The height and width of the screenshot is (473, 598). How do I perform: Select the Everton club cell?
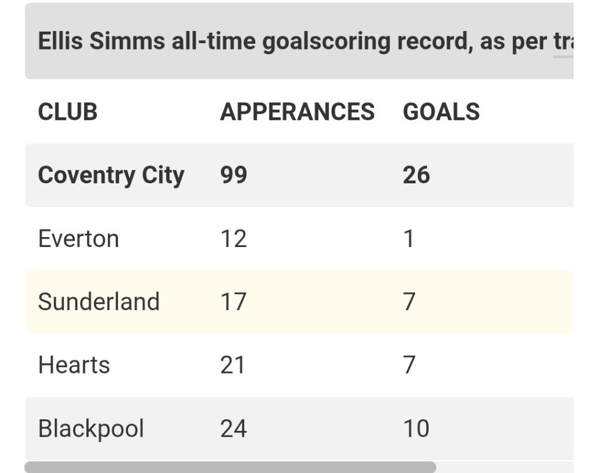(x=79, y=239)
